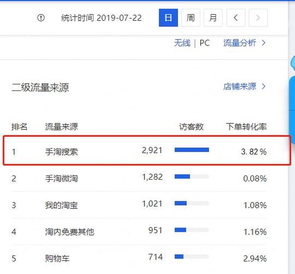Select the 日 (day) period button
The width and height of the screenshot is (295, 274).
click(168, 18)
